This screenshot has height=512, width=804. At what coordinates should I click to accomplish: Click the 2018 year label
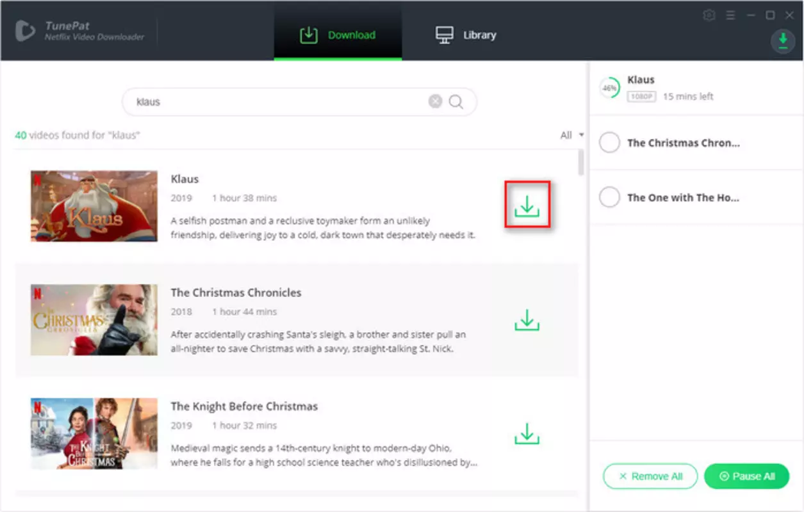[x=181, y=312]
